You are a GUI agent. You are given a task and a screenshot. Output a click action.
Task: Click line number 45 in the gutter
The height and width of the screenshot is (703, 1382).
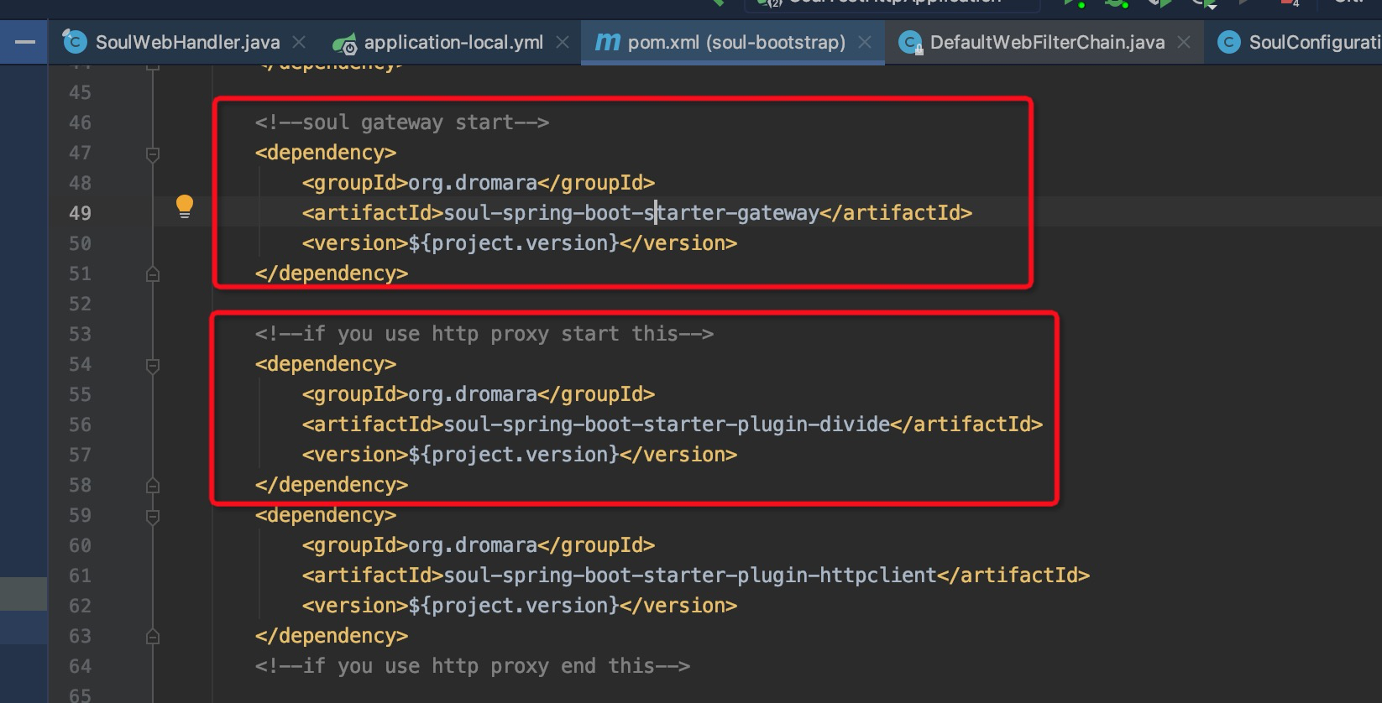click(x=80, y=92)
